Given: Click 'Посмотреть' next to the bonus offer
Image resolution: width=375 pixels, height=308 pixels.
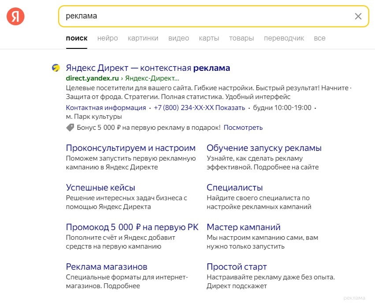Looking at the screenshot, I should [243, 128].
